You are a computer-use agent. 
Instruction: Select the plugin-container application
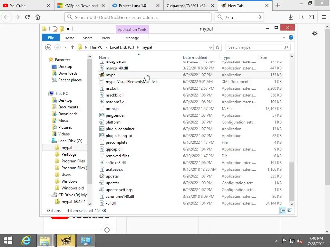190,129
